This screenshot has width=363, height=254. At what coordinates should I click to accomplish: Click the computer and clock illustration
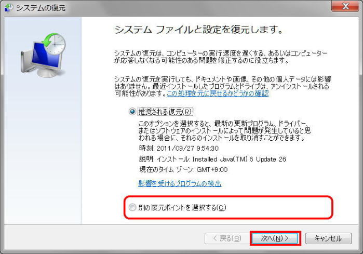point(43,55)
